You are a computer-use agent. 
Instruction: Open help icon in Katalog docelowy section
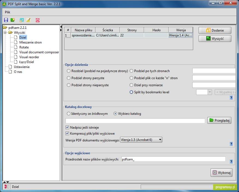click(231, 144)
